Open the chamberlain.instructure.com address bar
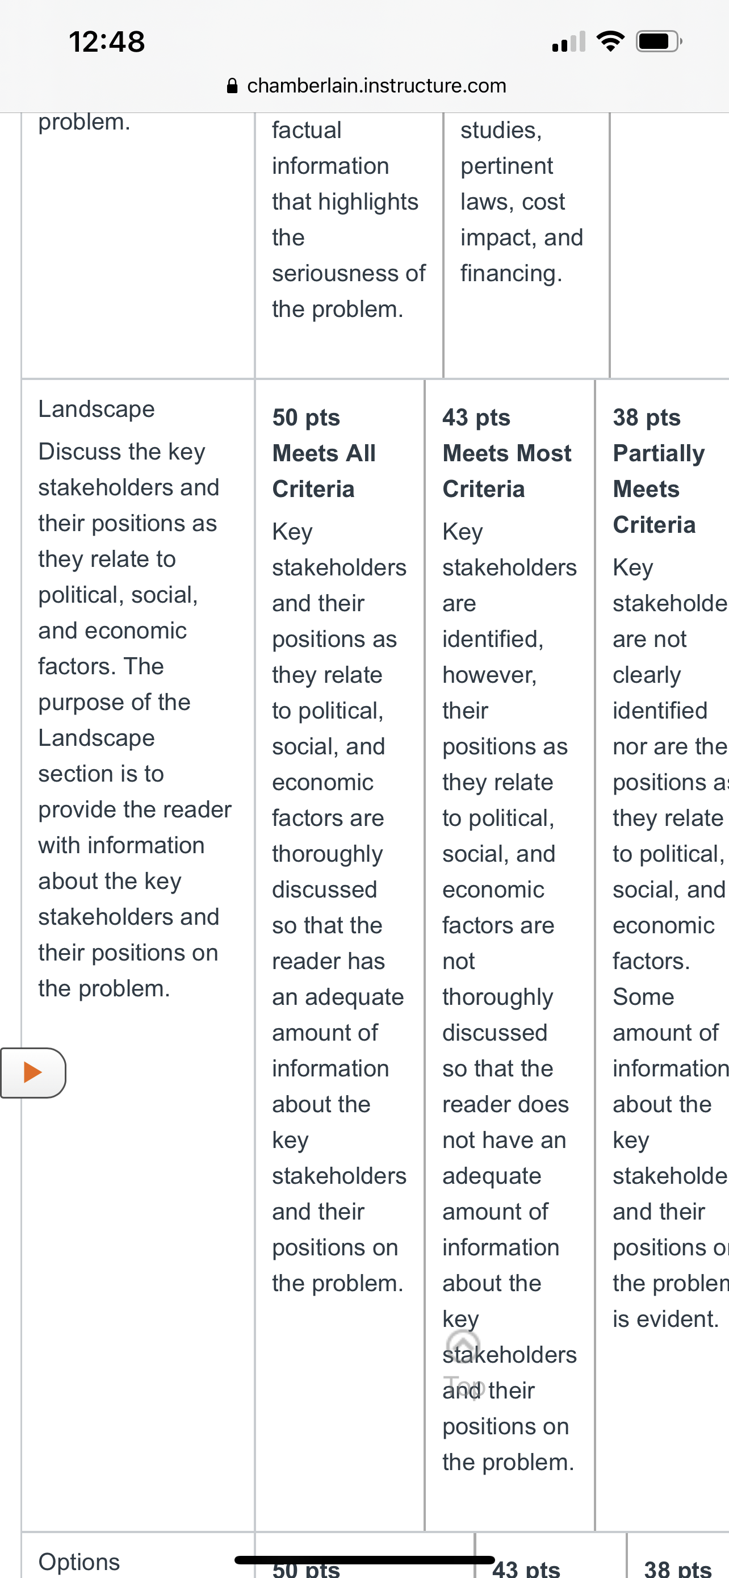 366,85
